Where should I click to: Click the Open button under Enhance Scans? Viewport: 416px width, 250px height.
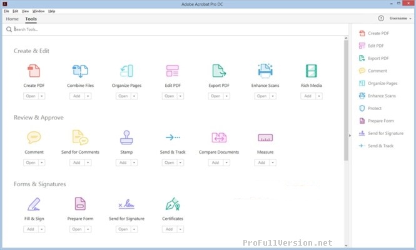coord(261,96)
